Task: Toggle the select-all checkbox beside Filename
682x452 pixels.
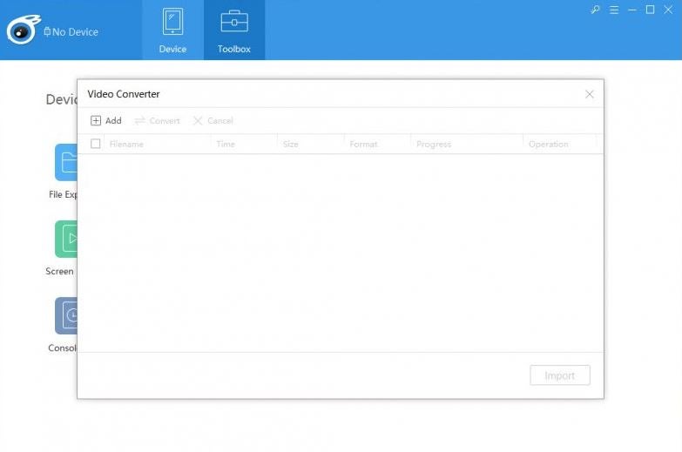Action: pos(95,144)
